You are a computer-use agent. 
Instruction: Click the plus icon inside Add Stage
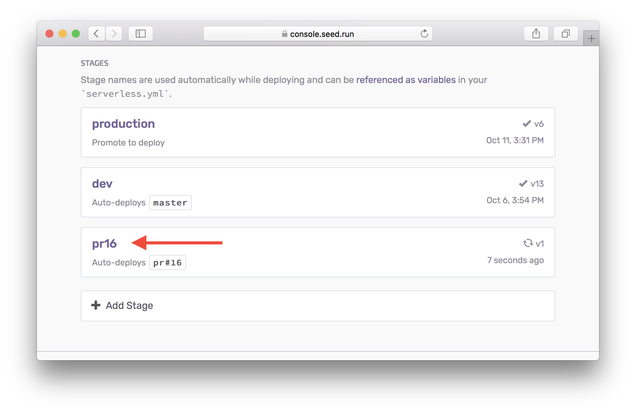point(96,305)
